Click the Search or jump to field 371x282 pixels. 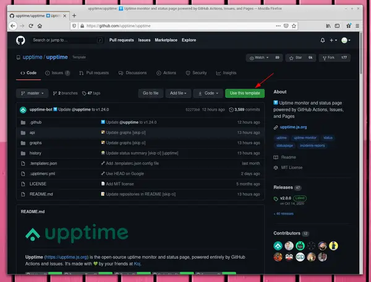(65, 40)
